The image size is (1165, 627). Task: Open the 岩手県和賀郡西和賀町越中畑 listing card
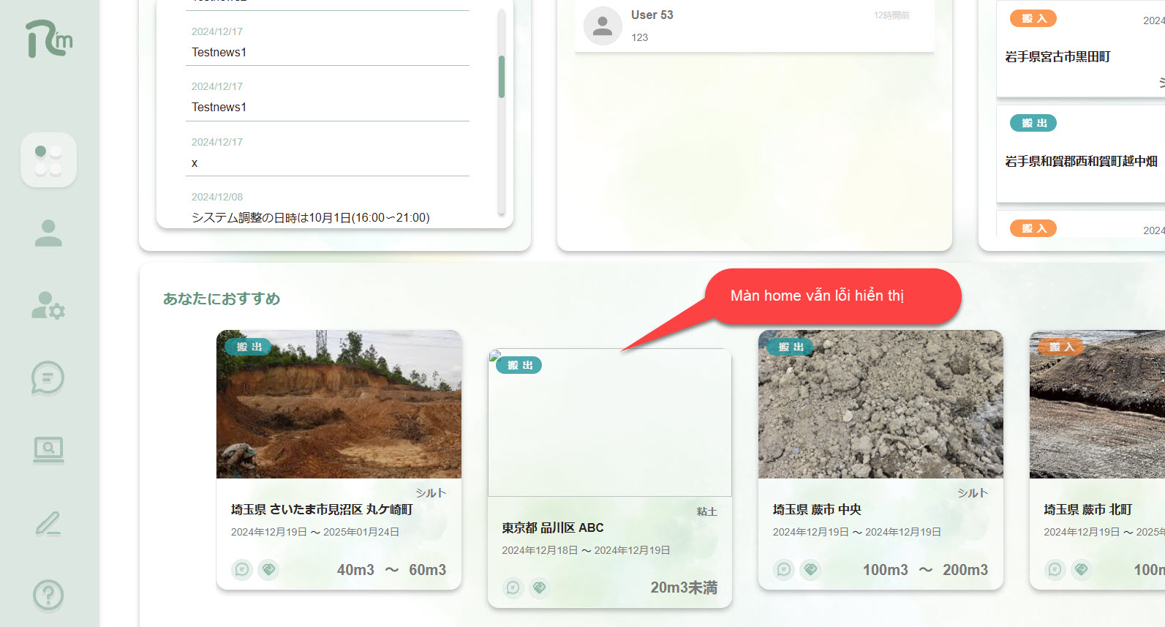[1081, 161]
